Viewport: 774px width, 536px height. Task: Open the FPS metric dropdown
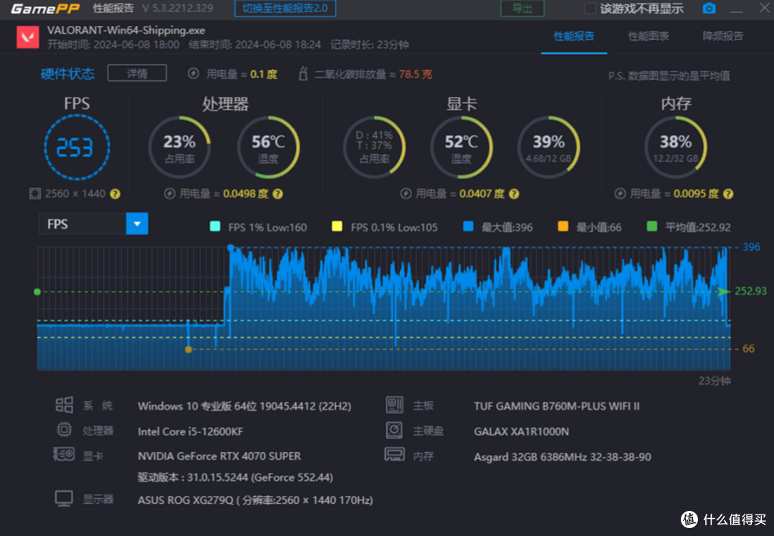137,224
